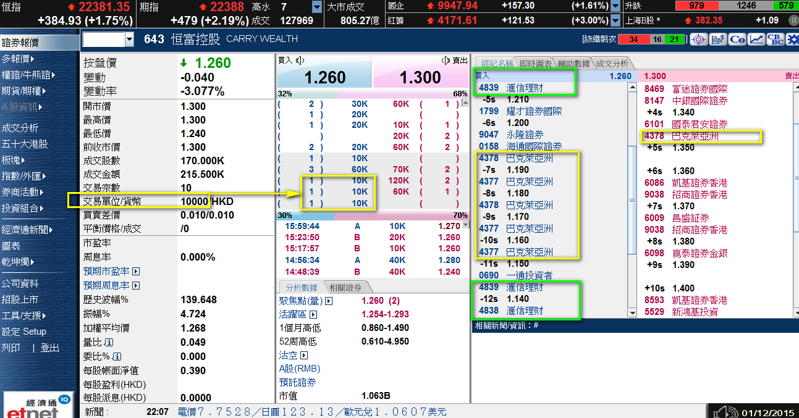Expand 預期市盈率 arrow
The height and width of the screenshot is (418, 799).
point(136,271)
